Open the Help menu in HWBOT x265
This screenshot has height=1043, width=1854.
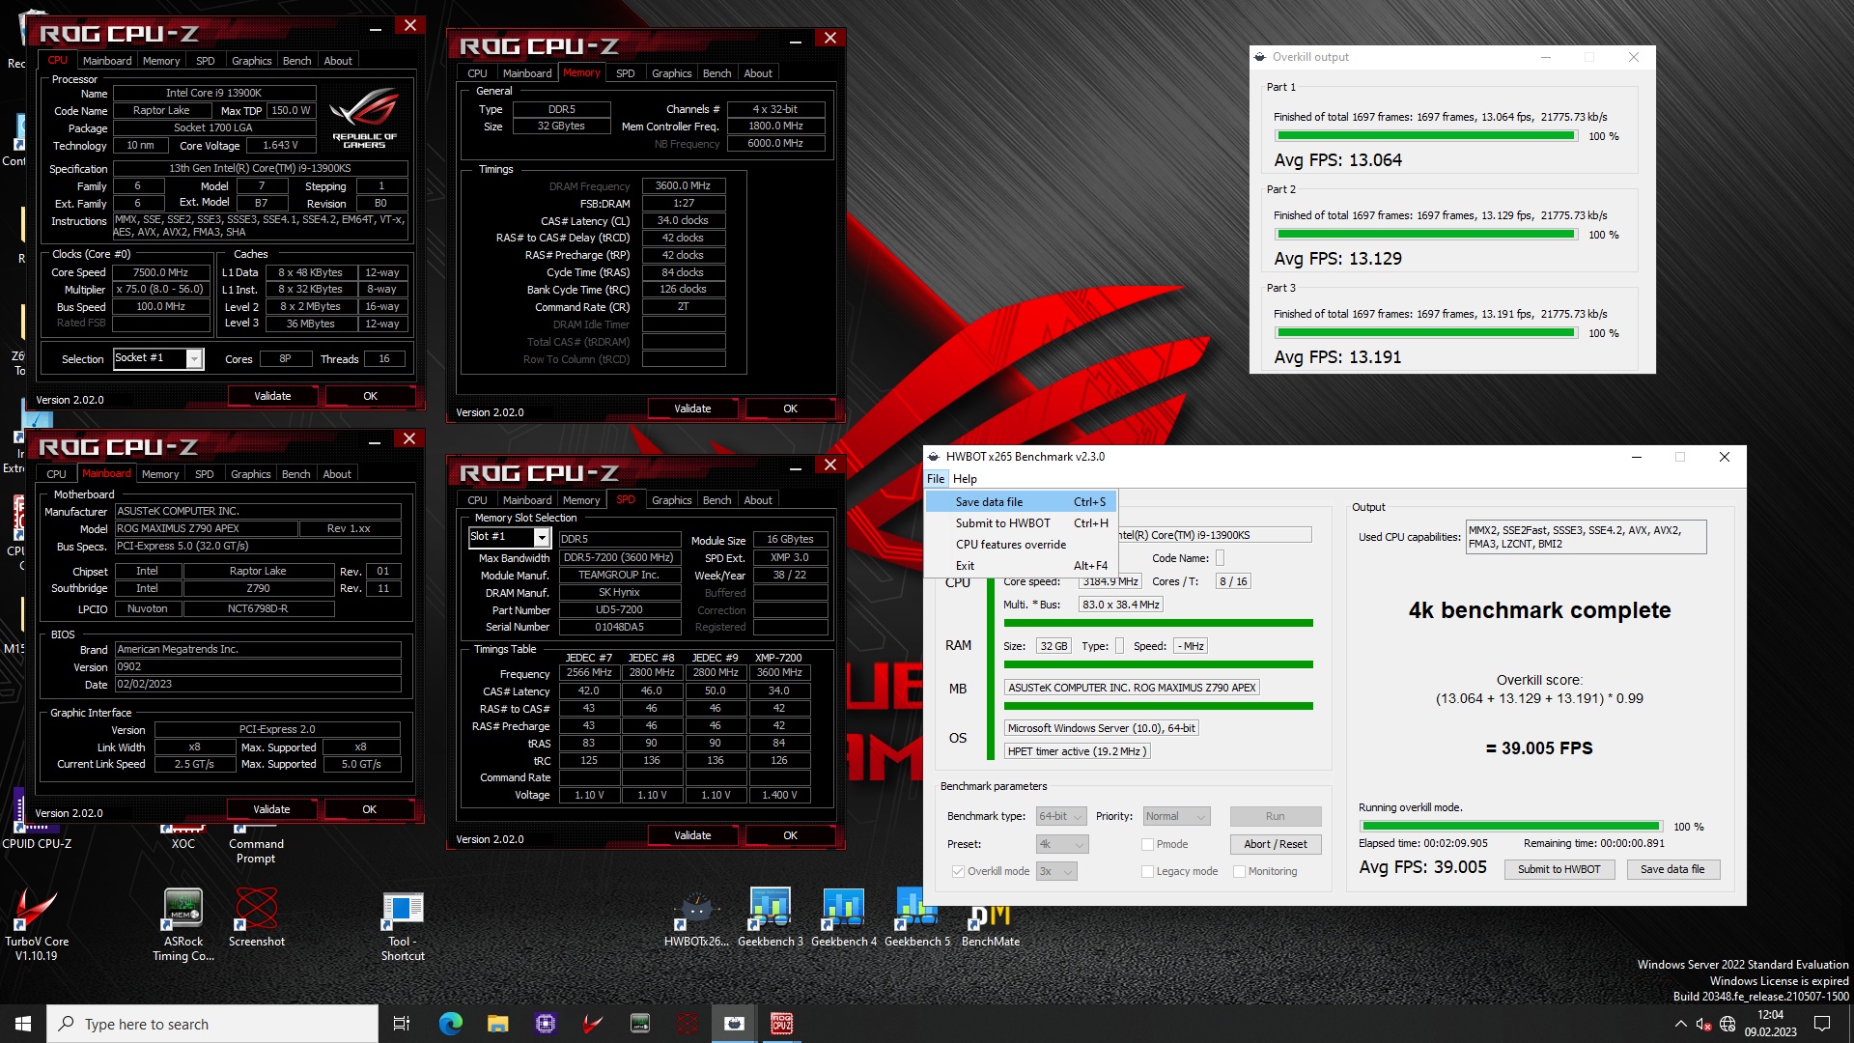tap(965, 479)
